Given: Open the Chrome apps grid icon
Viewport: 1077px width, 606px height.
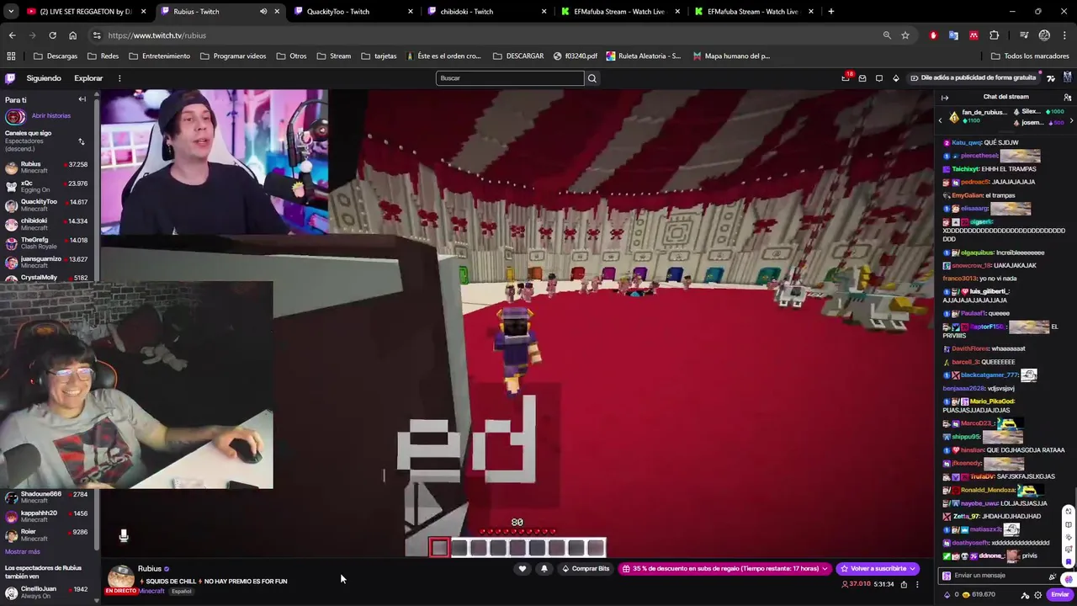Looking at the screenshot, I should 11,56.
